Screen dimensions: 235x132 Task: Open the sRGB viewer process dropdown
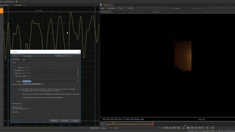133,8
